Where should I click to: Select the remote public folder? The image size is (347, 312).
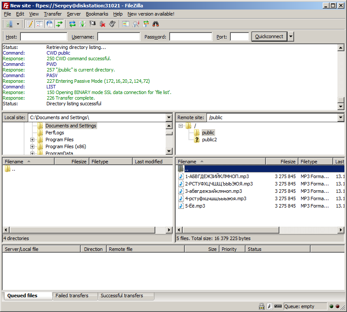pos(208,133)
